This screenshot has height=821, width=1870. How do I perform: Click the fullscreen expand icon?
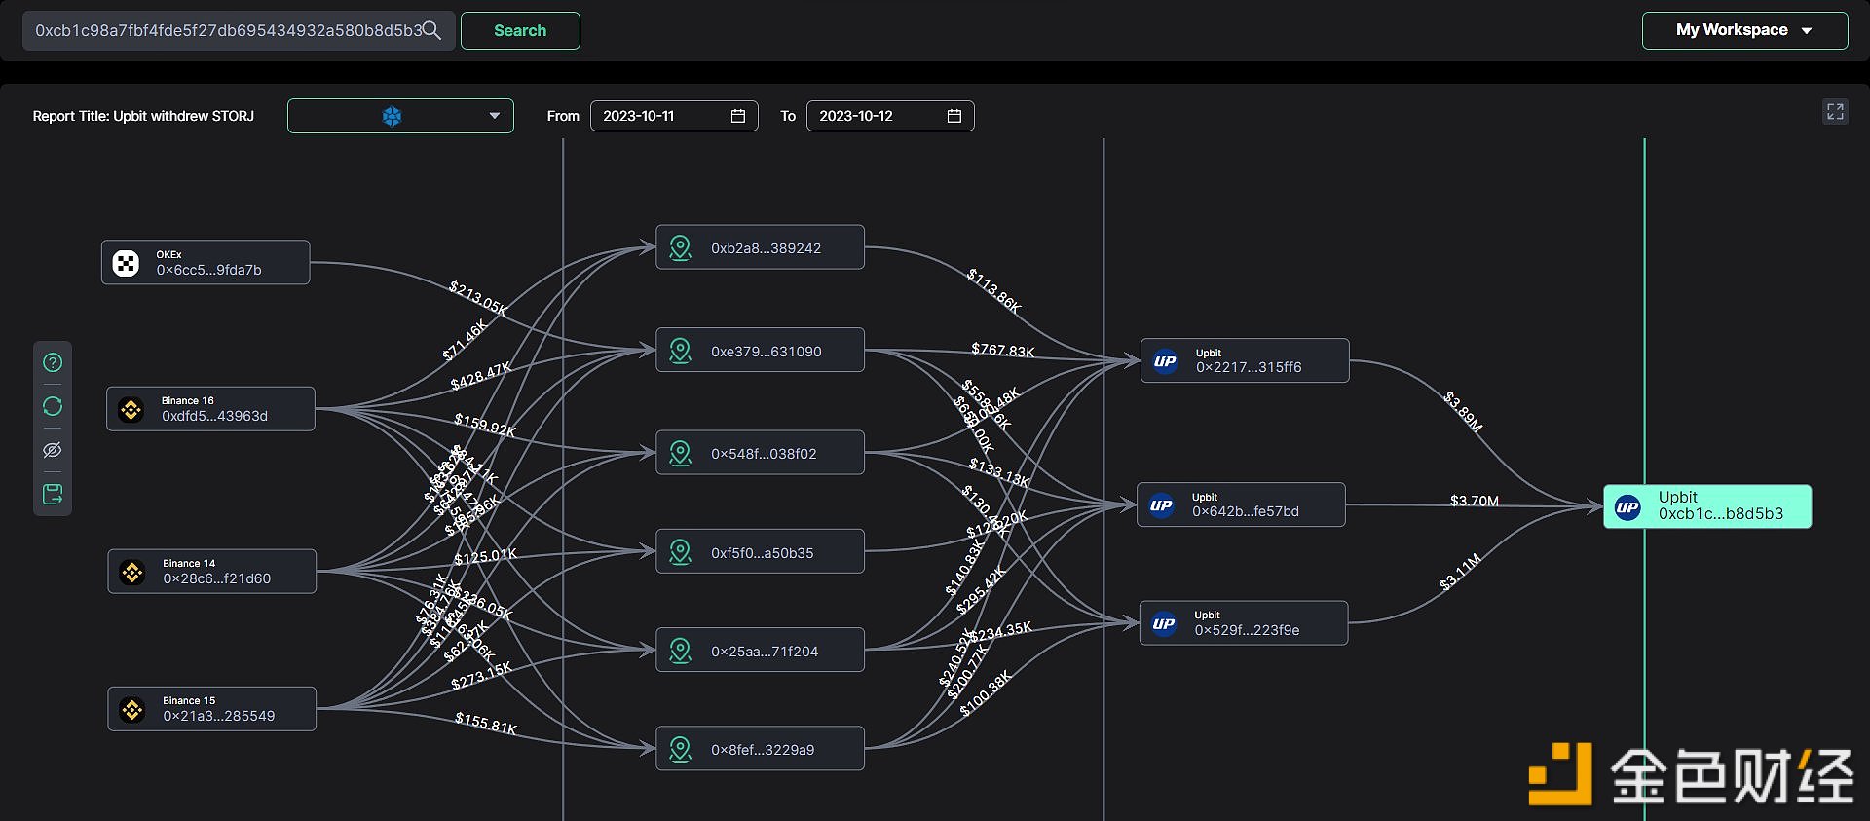click(x=1835, y=112)
